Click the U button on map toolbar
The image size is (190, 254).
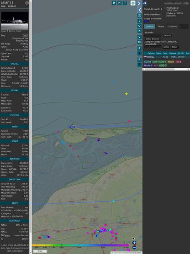point(114,3)
